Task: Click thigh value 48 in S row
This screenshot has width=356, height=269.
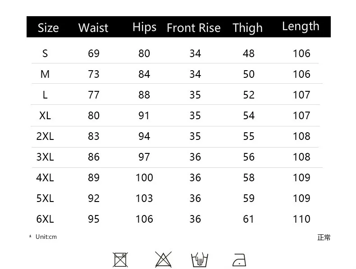Action: [x=249, y=54]
